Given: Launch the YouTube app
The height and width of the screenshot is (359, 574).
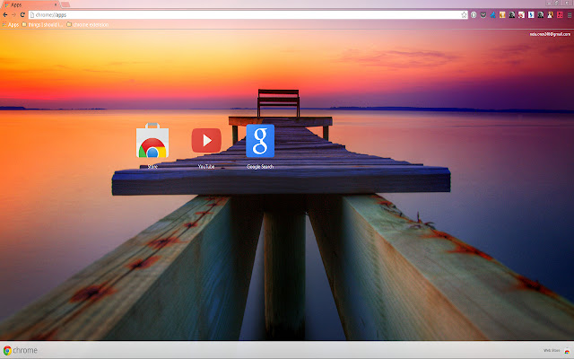Looking at the screenshot, I should point(206,140).
